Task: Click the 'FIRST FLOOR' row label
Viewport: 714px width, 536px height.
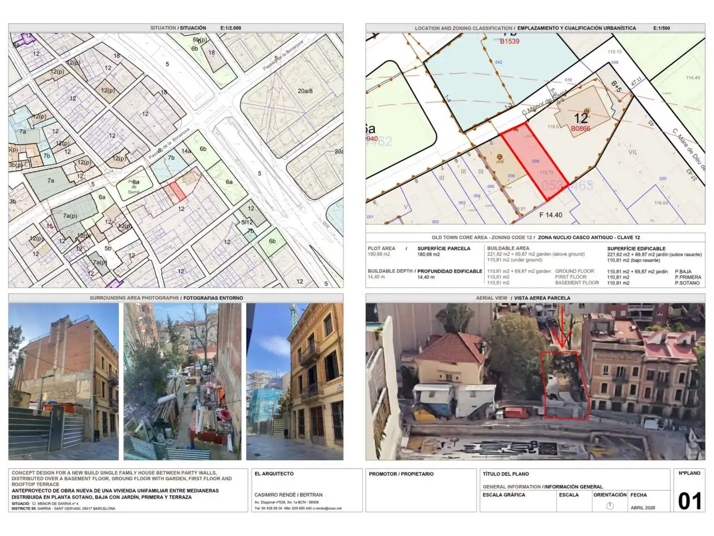Action: [571, 277]
